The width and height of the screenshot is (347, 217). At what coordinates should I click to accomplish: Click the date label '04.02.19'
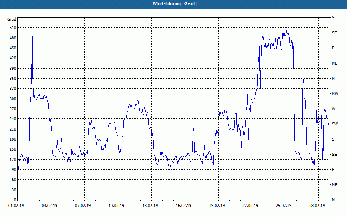click(x=49, y=206)
